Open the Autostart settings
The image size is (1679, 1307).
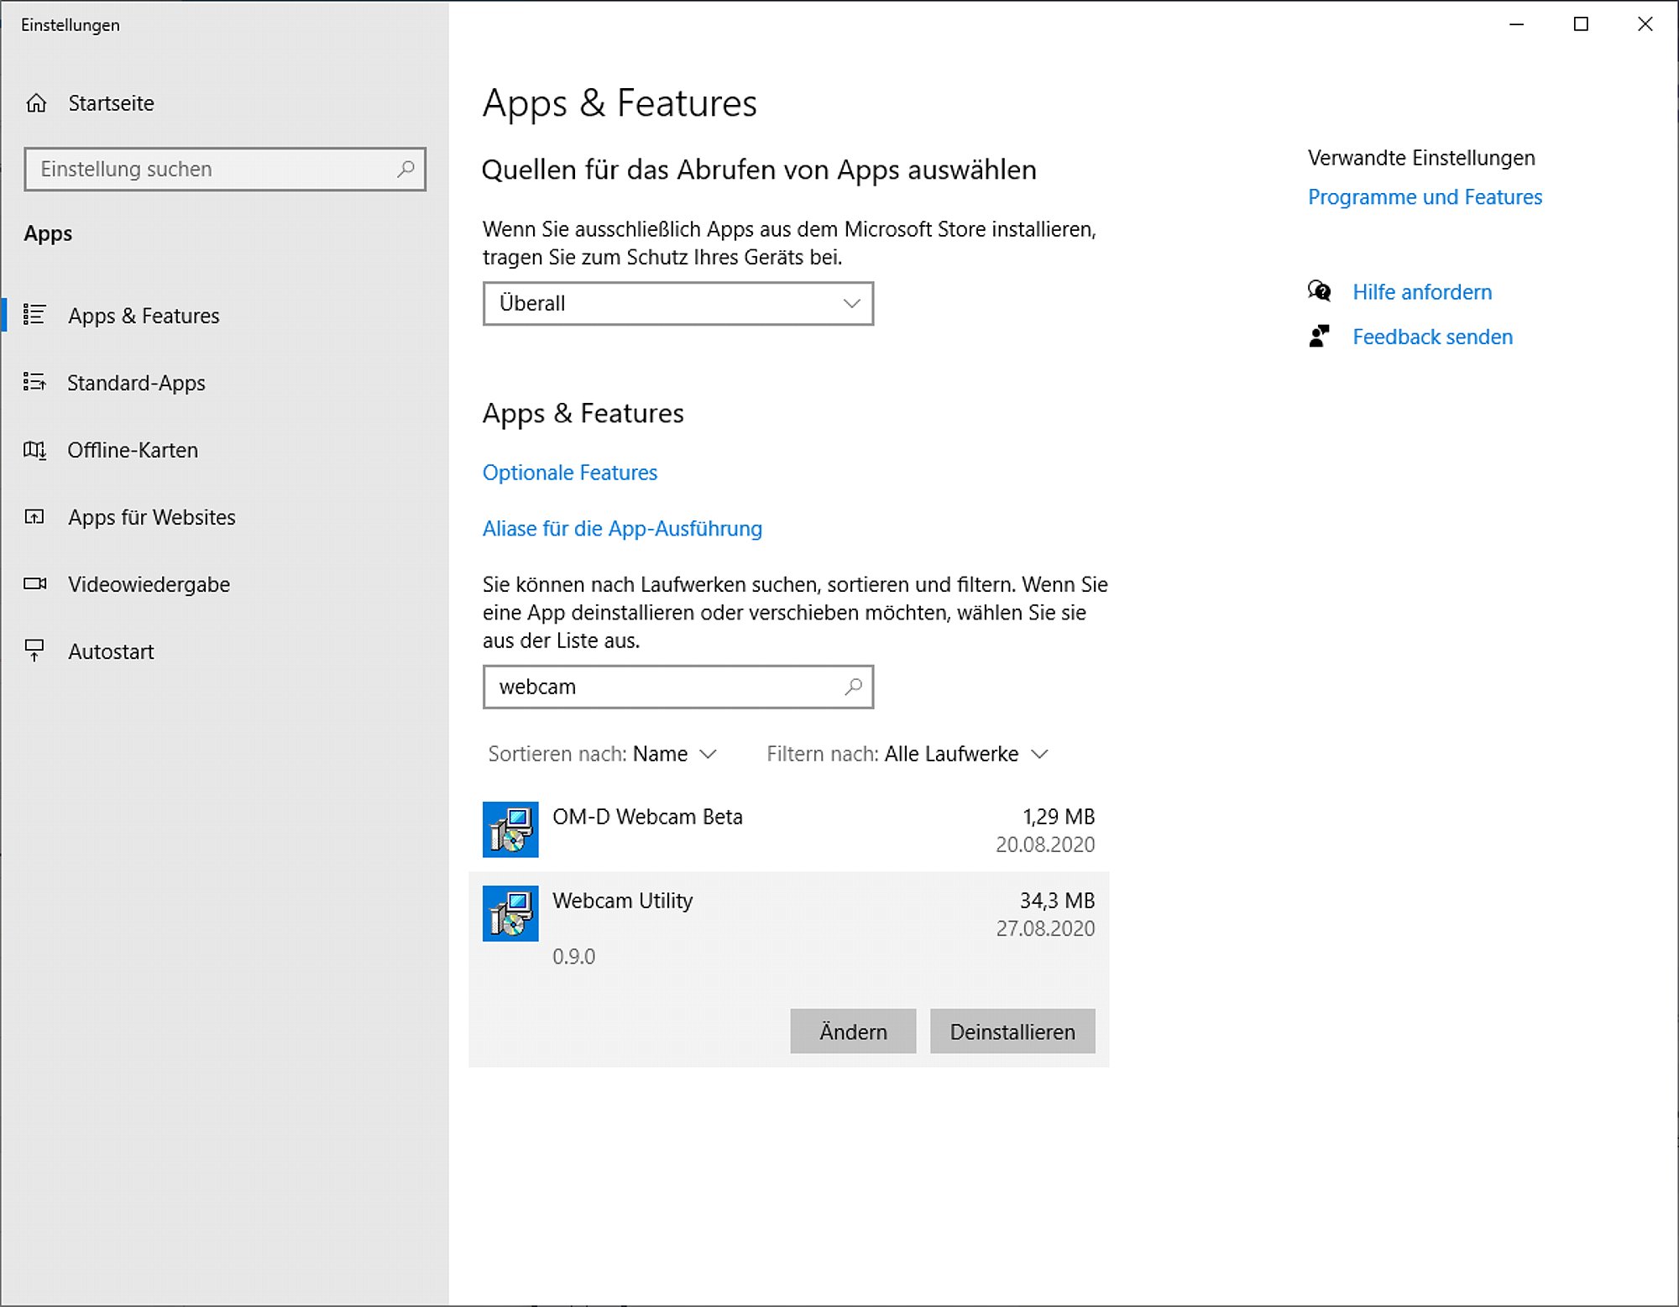[111, 651]
